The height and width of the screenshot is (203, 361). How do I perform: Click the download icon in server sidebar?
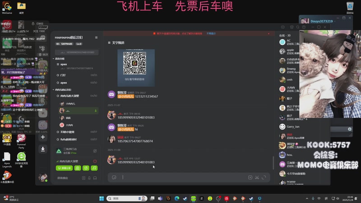[43, 149]
